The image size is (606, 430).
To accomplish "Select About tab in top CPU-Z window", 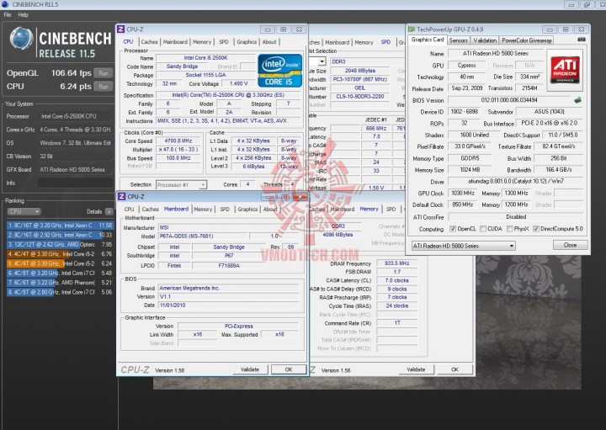I will click(x=269, y=42).
